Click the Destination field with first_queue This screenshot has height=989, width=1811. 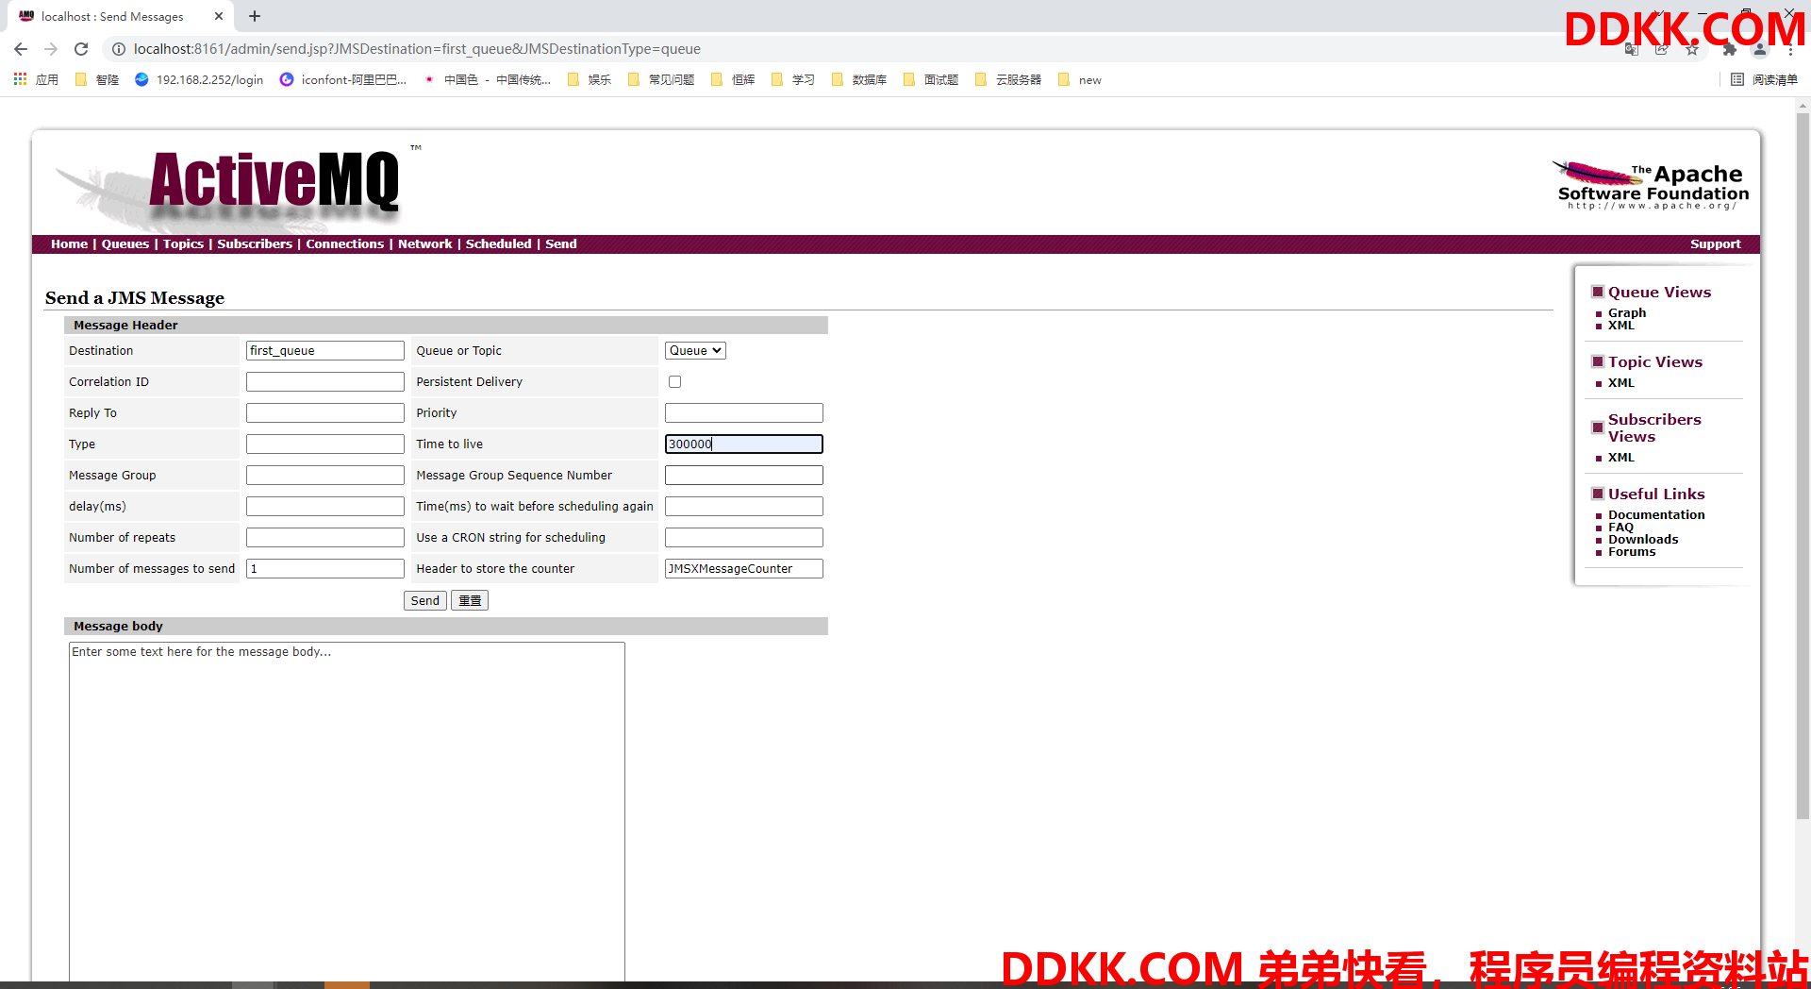(325, 350)
